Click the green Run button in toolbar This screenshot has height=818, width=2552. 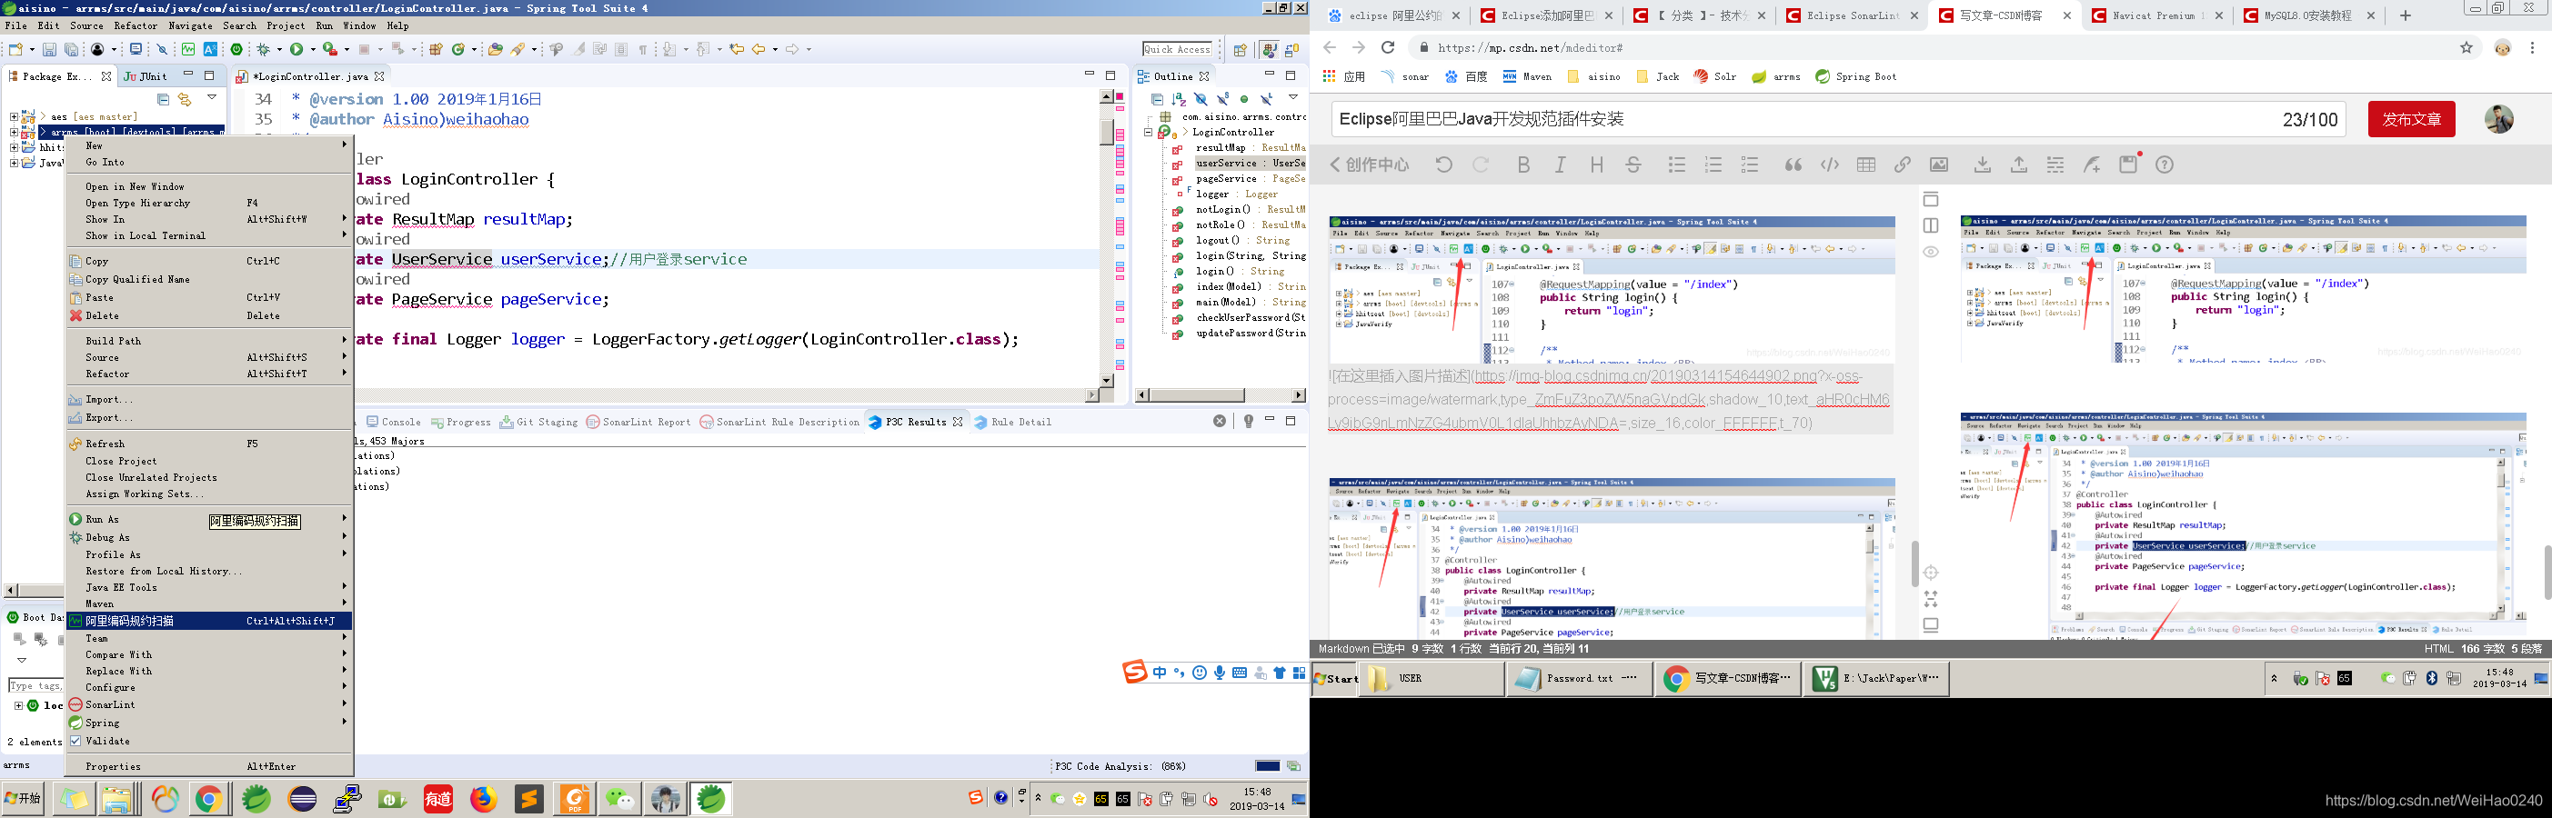pos(296,48)
